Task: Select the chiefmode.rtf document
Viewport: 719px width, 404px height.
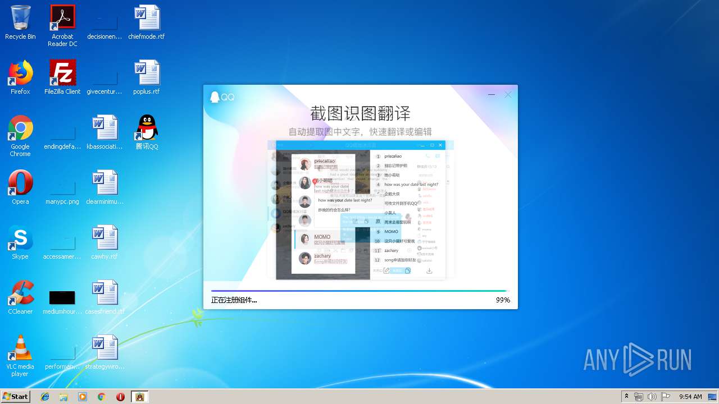Action: [x=147, y=22]
